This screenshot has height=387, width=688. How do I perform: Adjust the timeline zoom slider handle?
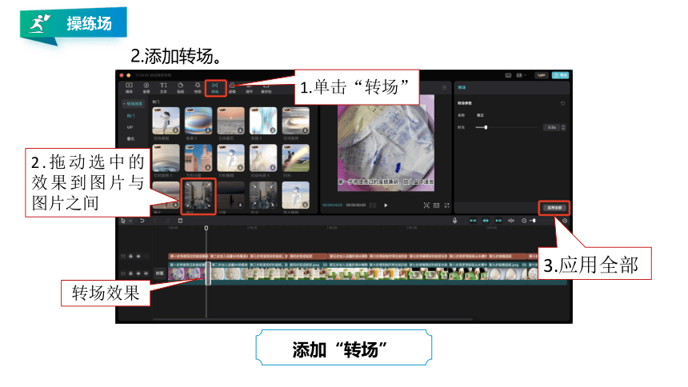(x=534, y=221)
